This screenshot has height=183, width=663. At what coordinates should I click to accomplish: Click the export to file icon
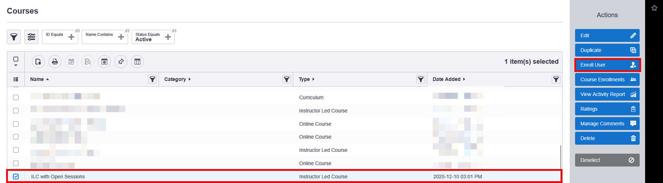point(38,62)
